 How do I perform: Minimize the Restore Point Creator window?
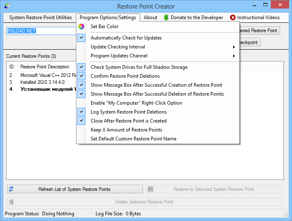pos(254,5)
